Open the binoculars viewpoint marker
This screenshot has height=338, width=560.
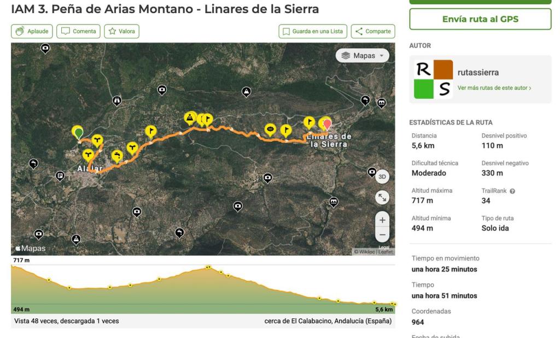tap(116, 100)
